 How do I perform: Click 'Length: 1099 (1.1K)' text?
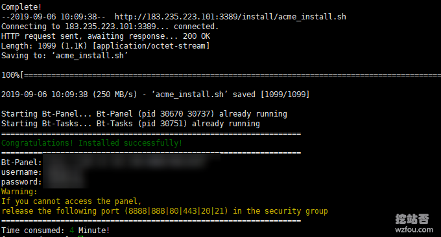45,46
